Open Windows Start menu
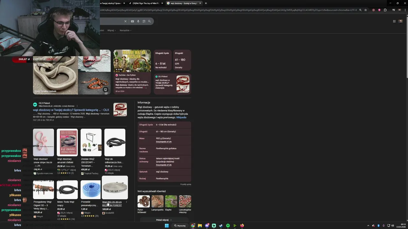This screenshot has height=229, width=408. [x=166, y=226]
